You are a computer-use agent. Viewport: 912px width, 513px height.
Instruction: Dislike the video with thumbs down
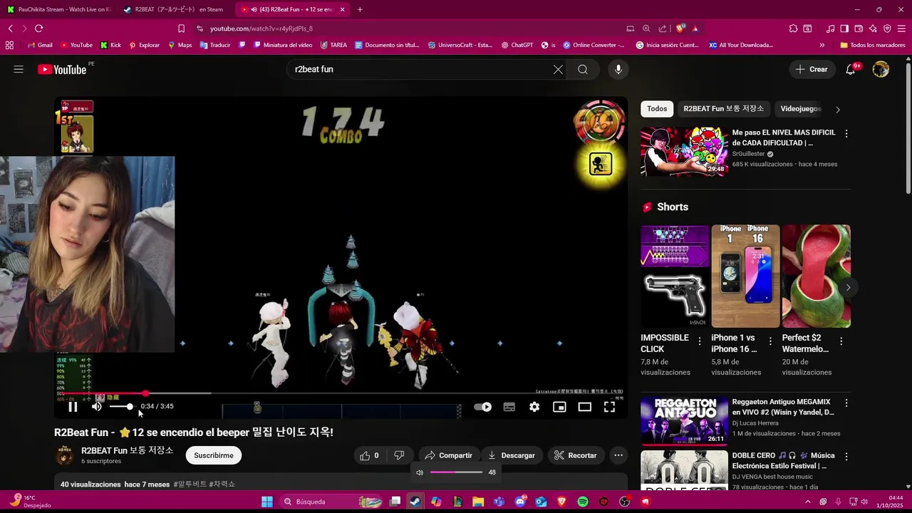(x=400, y=455)
